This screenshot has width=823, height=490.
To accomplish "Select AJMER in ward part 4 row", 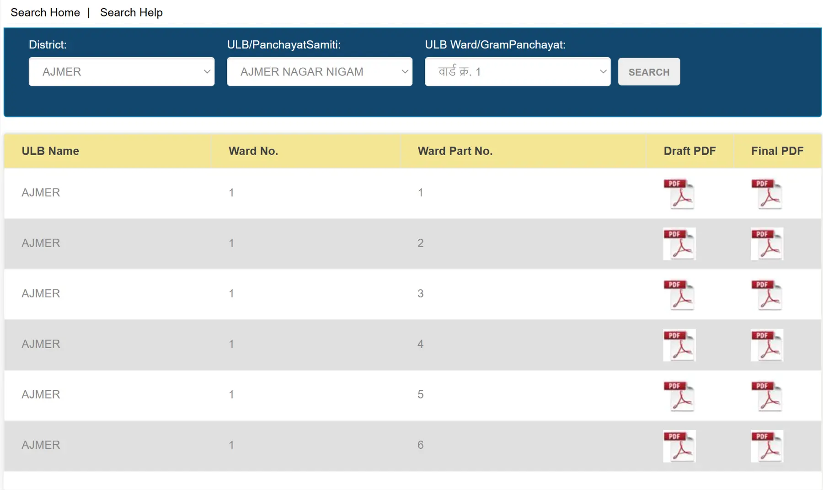I will [41, 344].
